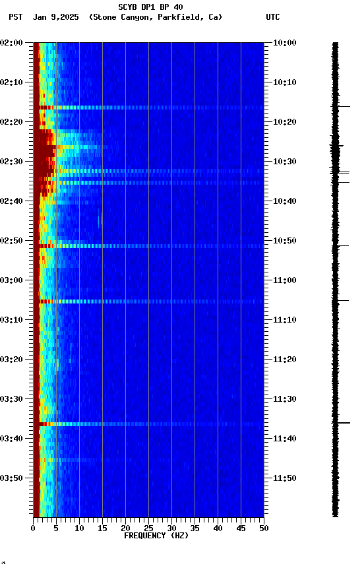Click the 35 Hz frequency axis label

pos(195,528)
